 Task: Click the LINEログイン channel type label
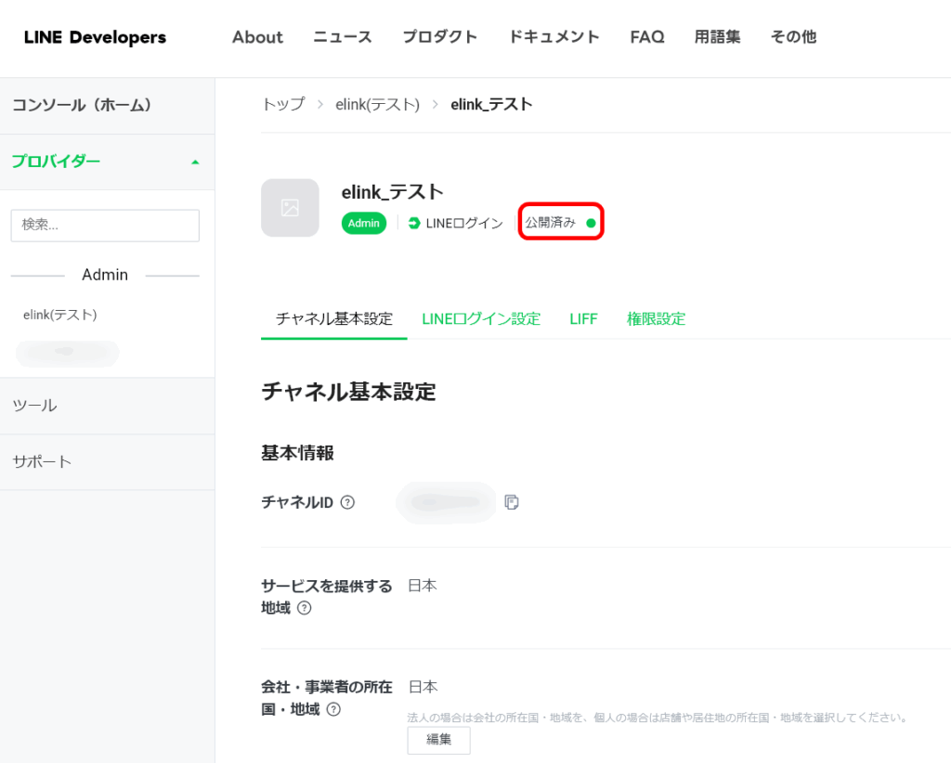464,223
